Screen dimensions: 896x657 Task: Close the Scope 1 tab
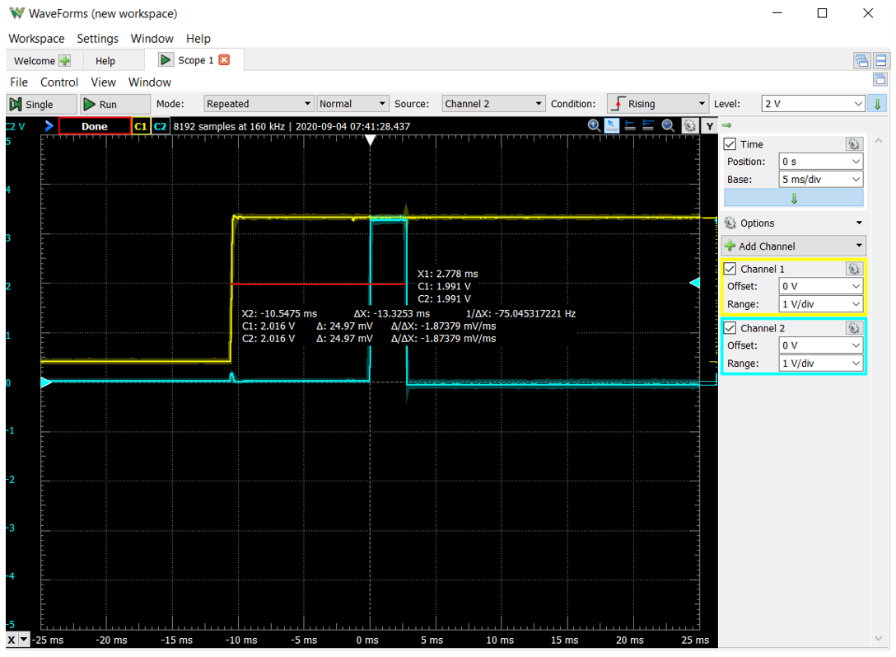click(224, 60)
